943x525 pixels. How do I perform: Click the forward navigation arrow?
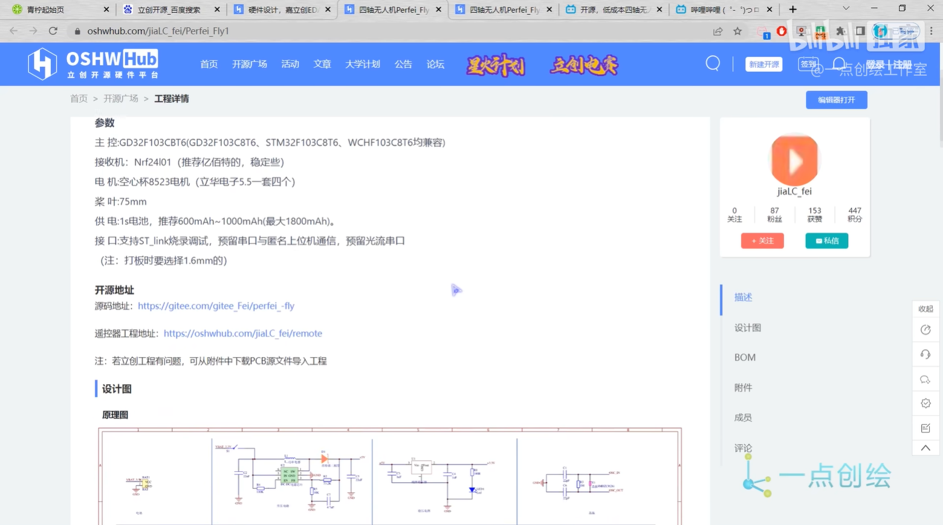[33, 31]
